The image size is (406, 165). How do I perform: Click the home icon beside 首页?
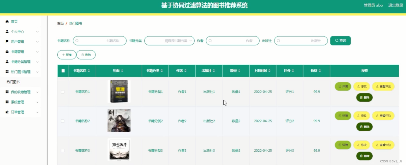click(x=7, y=22)
